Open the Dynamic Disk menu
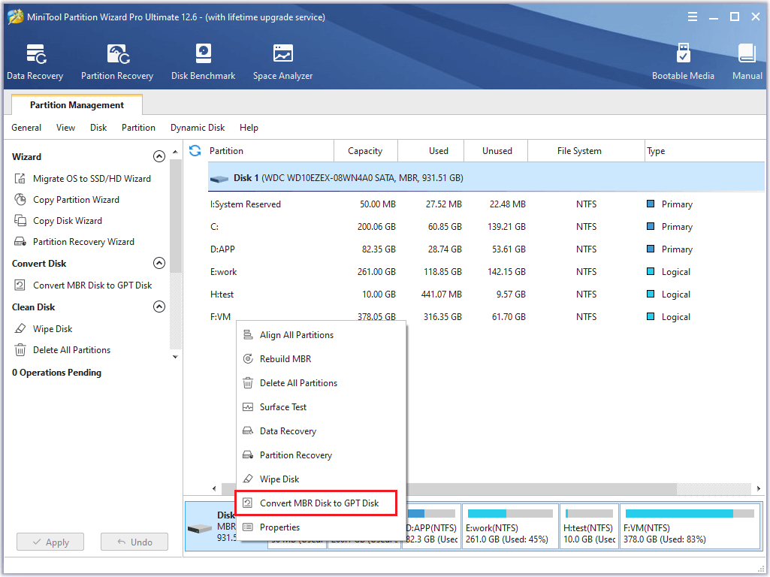 pos(198,128)
